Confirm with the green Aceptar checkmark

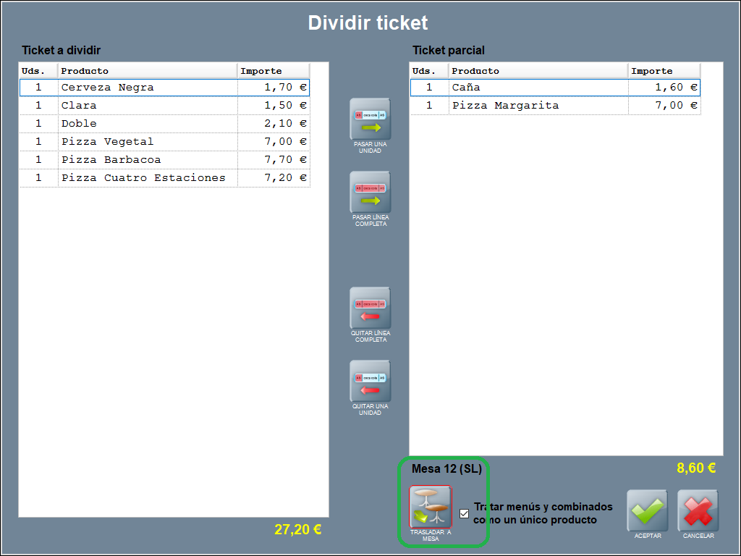tap(647, 510)
